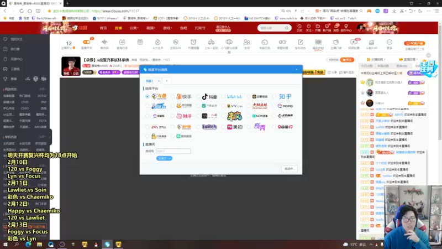Expand the 游戏 dropdown in Douyu nav
442x249 pixels.
167,28
